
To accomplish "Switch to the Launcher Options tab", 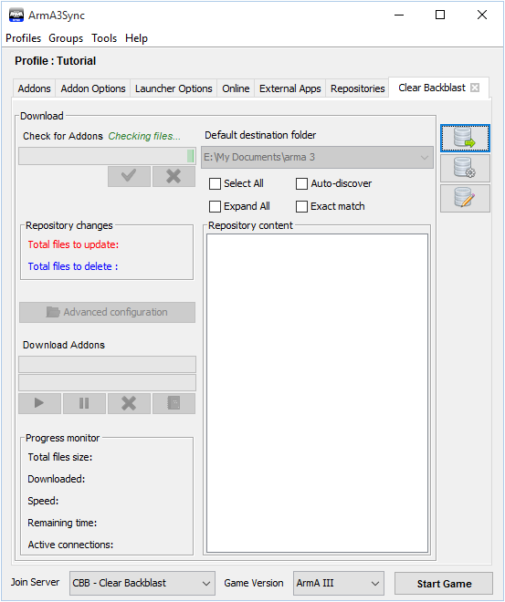I will 174,88.
